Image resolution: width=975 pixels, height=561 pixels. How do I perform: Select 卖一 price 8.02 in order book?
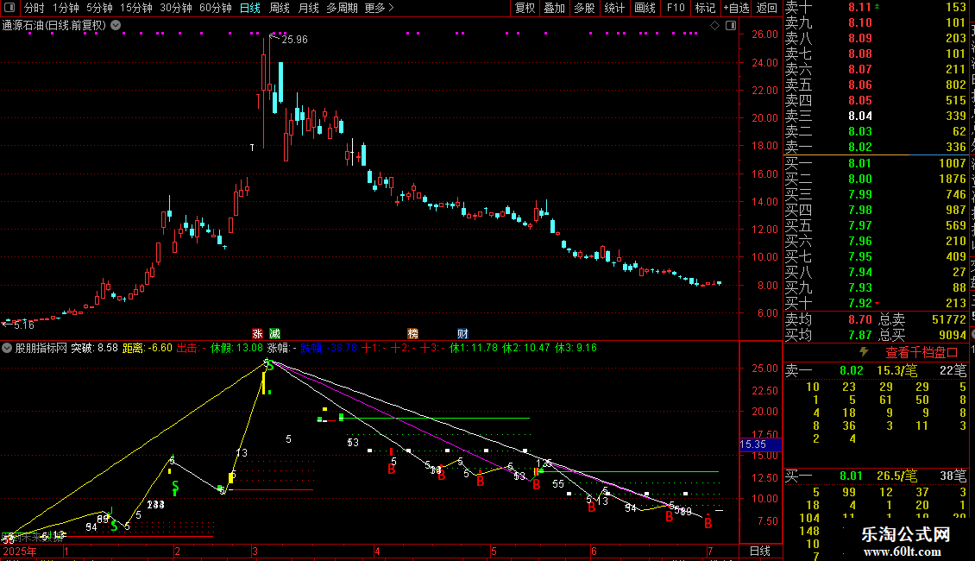(860, 148)
